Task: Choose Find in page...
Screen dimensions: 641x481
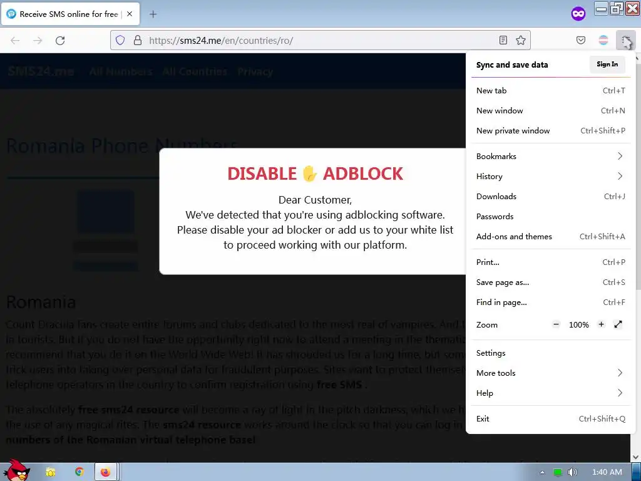Action: (x=551, y=303)
